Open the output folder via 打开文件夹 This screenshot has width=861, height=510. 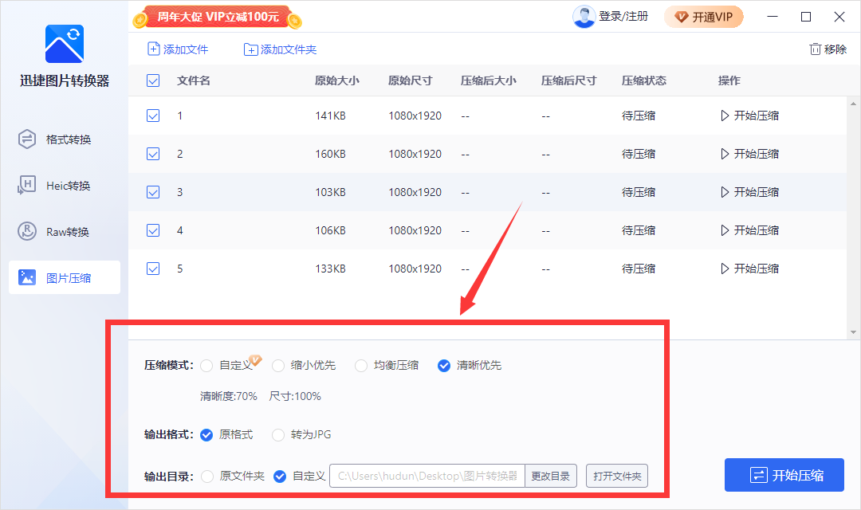tap(617, 476)
